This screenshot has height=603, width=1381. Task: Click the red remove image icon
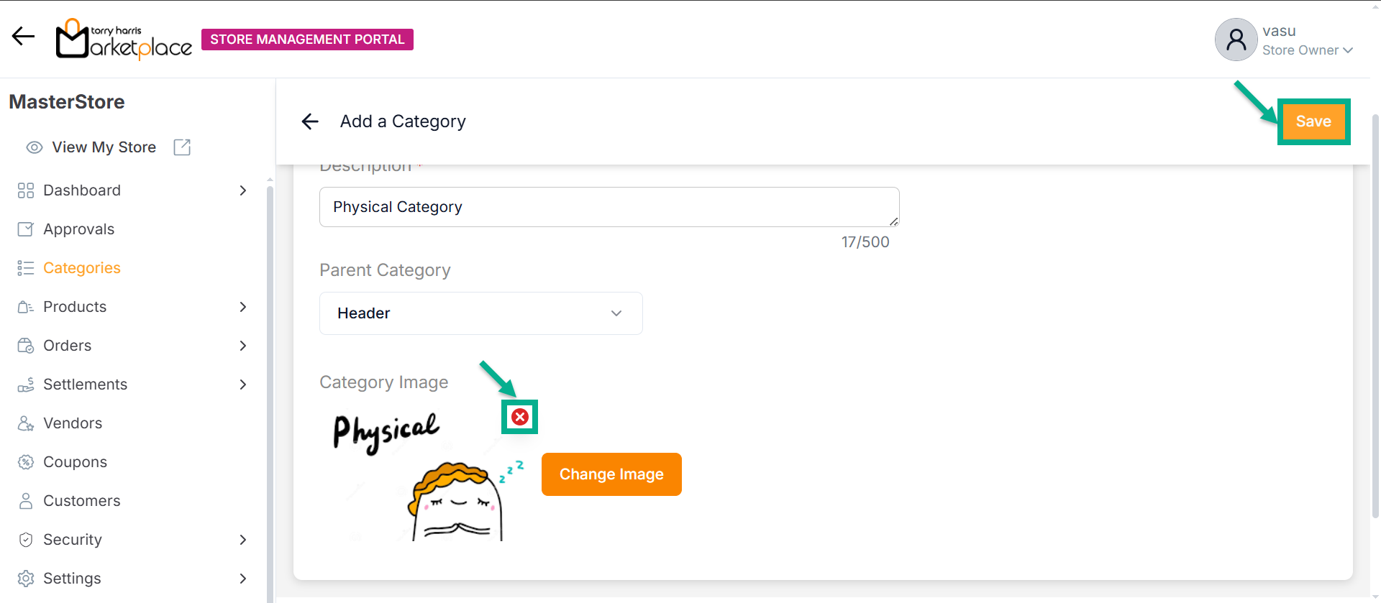520,417
